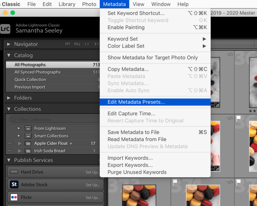Choose Read Metadata from File
The height and width of the screenshot is (206, 257).
(155, 139)
